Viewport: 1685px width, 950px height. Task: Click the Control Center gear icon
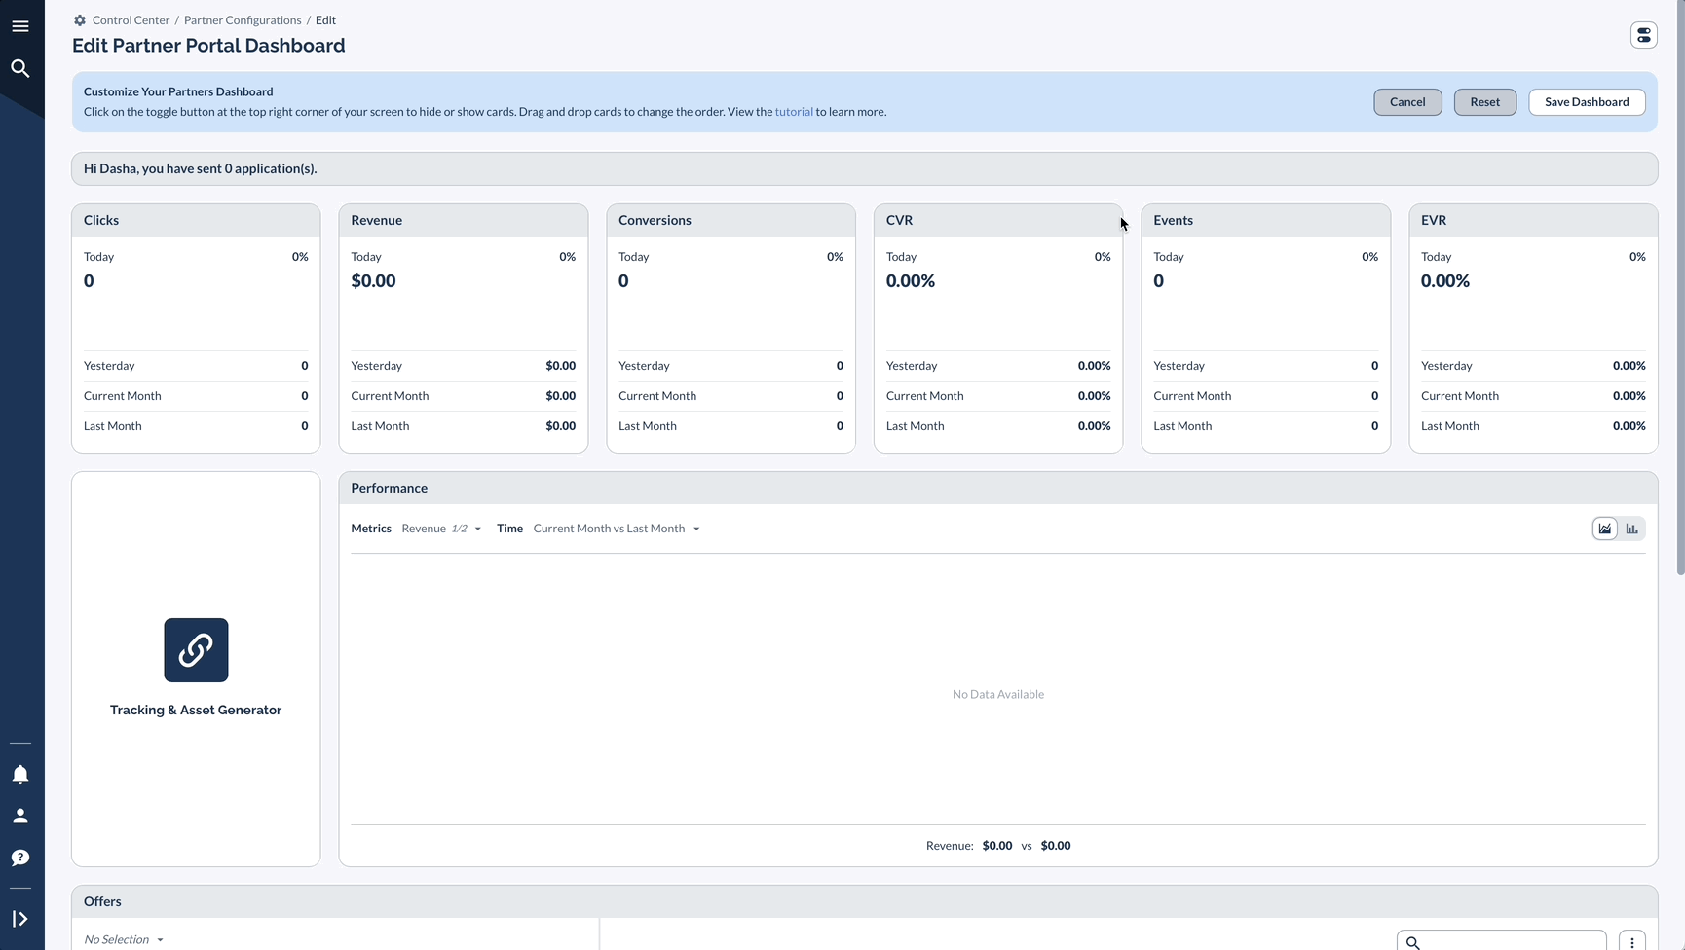point(80,20)
